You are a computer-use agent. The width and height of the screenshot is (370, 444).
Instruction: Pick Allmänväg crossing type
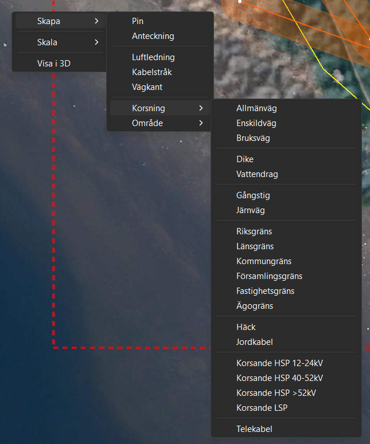pos(286,108)
